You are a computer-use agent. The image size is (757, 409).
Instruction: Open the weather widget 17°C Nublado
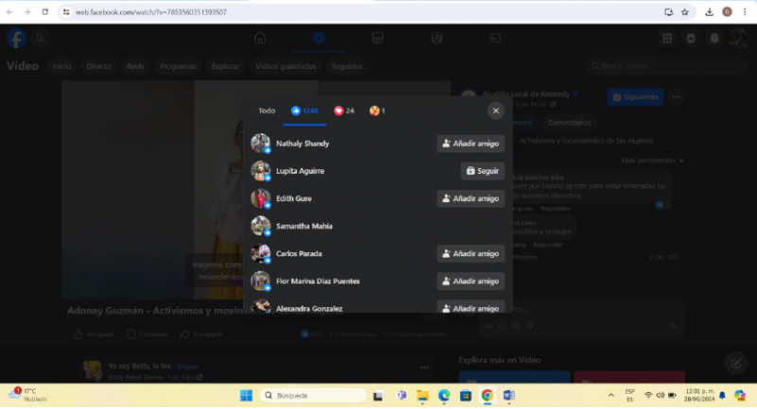[x=29, y=395]
